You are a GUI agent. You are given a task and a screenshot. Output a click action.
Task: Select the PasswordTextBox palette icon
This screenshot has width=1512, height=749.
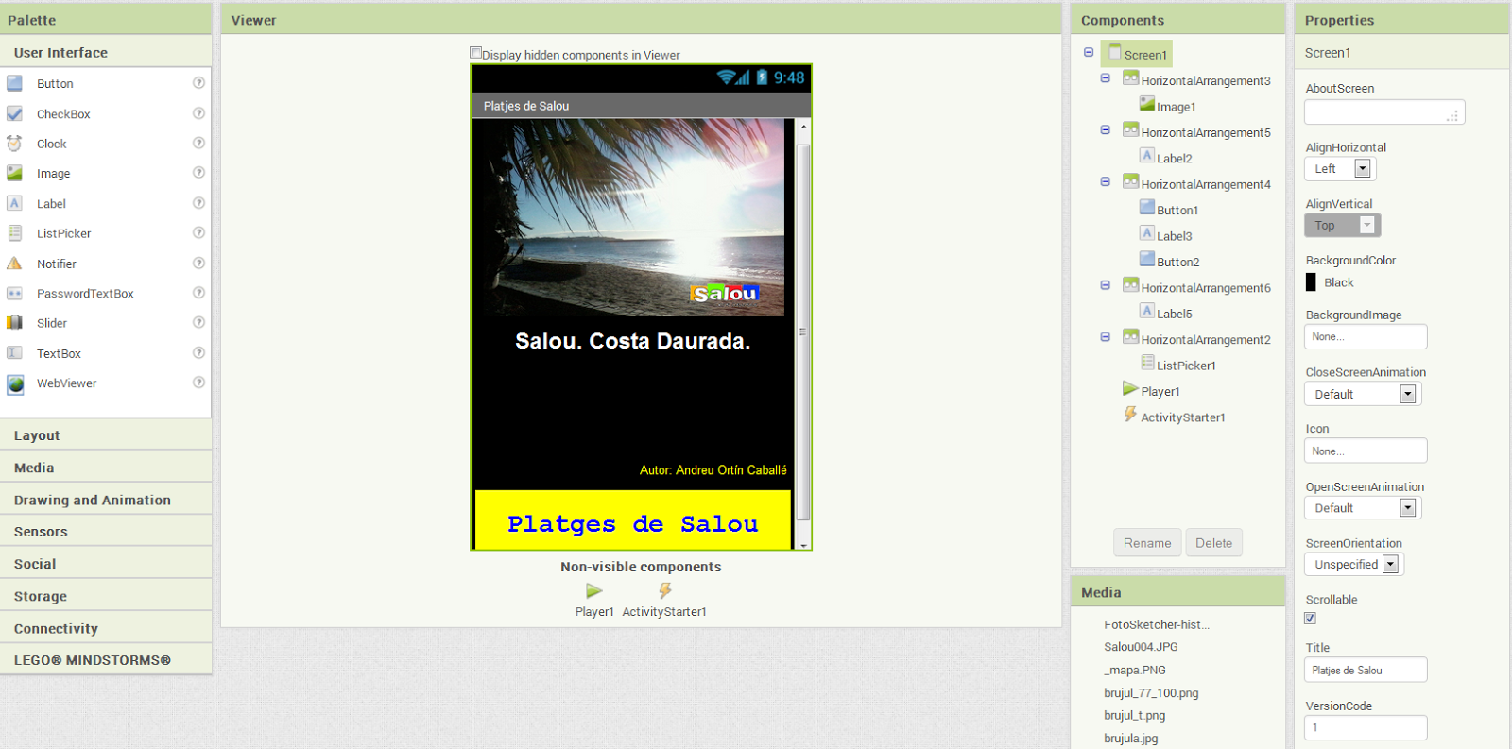14,294
